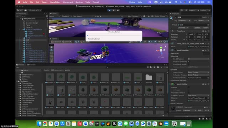Select the Hierarchy tab
This screenshot has height=128, width=228.
pos(22,14)
